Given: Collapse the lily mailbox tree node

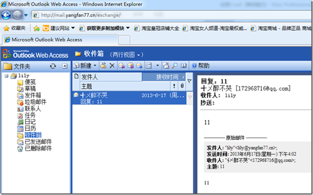Looking at the screenshot, I should pos(6,76).
